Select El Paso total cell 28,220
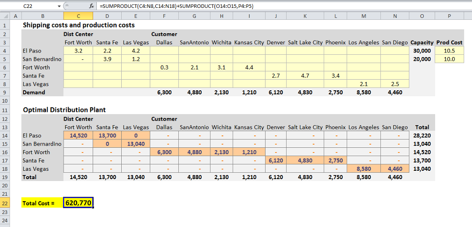The image size is (472, 227). (422, 135)
